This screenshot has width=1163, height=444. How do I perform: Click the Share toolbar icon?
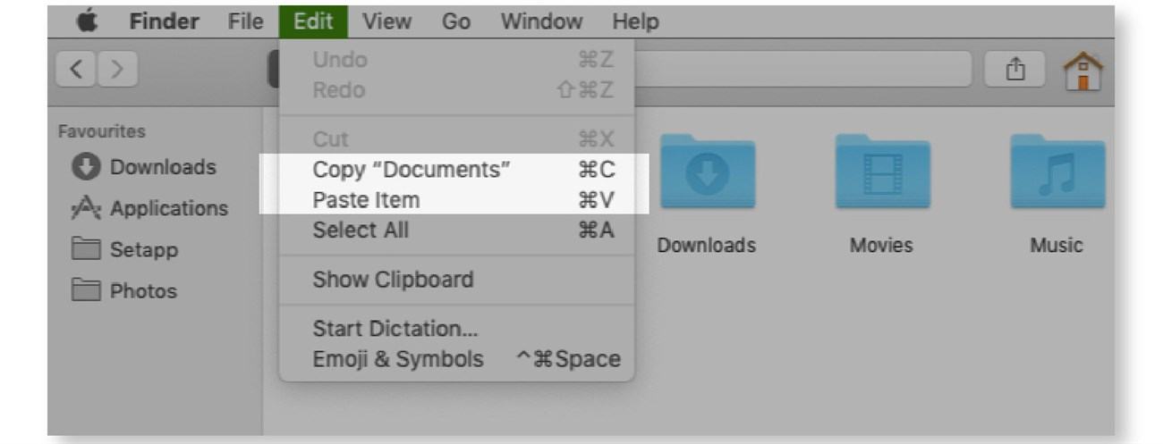click(1014, 69)
